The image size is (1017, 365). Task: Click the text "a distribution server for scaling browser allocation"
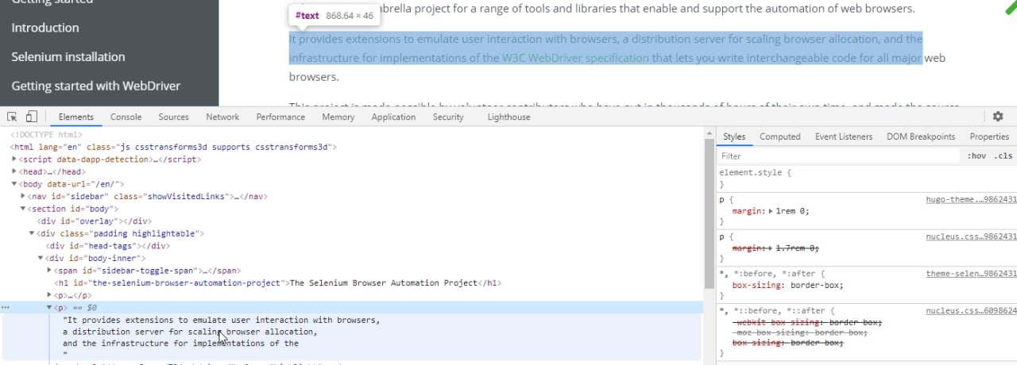pyautogui.click(x=188, y=332)
